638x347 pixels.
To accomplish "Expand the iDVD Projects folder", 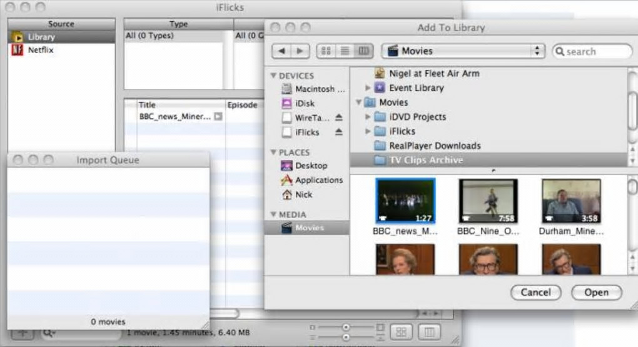I will pos(368,117).
